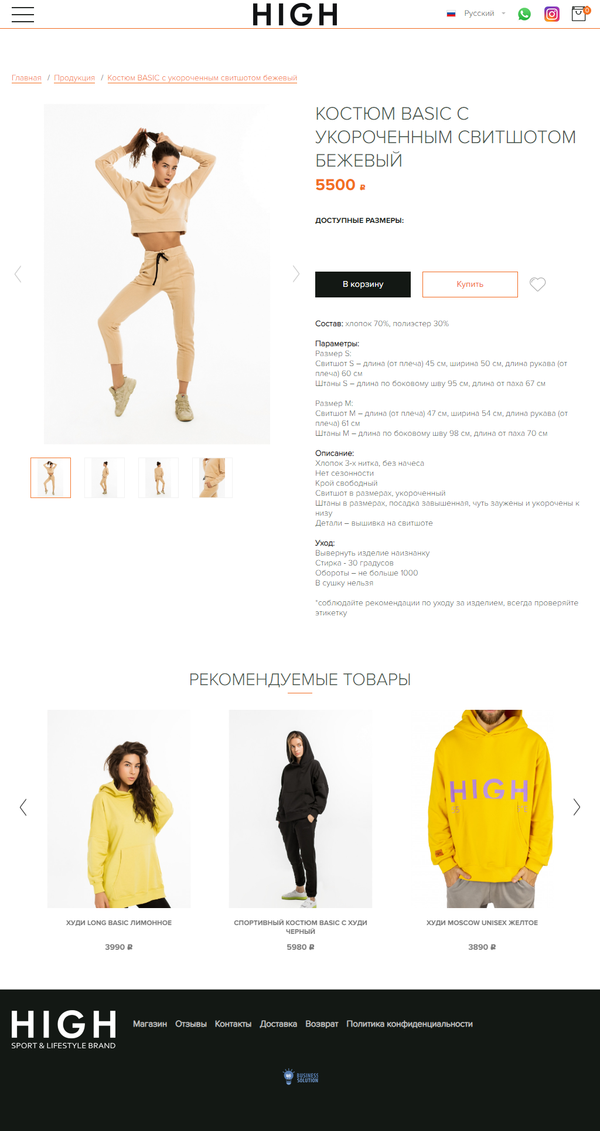Open the Доставка footer menu item
Image resolution: width=600 pixels, height=1131 pixels.
(x=278, y=1024)
